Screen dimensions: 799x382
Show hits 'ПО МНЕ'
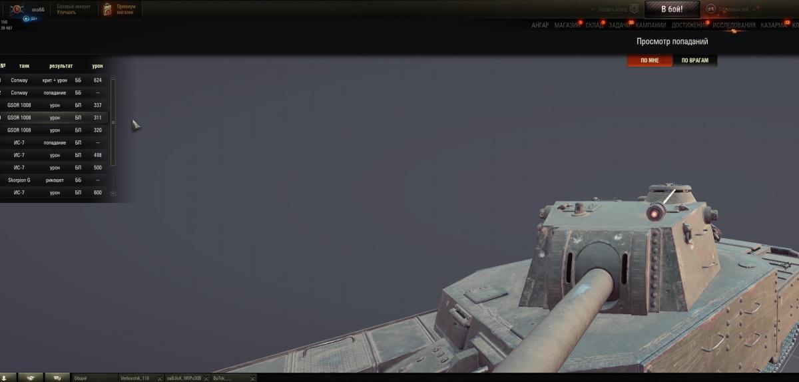pos(650,61)
